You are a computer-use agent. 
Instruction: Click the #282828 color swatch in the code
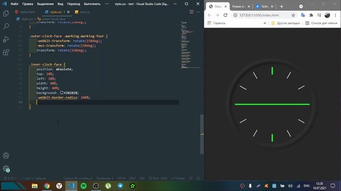pos(62,92)
